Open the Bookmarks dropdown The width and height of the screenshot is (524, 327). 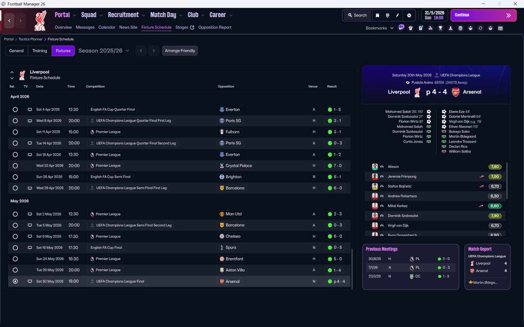[x=379, y=28]
